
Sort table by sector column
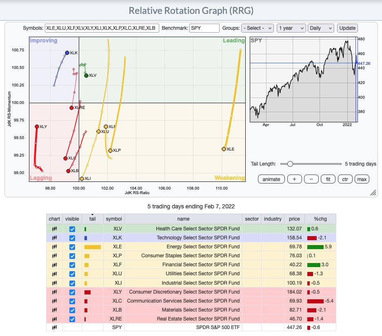pyautogui.click(x=252, y=219)
